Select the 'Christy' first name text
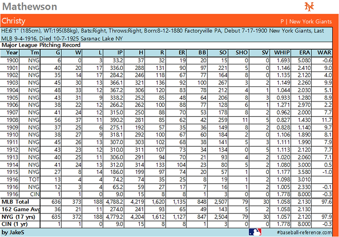339x237 pixels. coord(13,21)
